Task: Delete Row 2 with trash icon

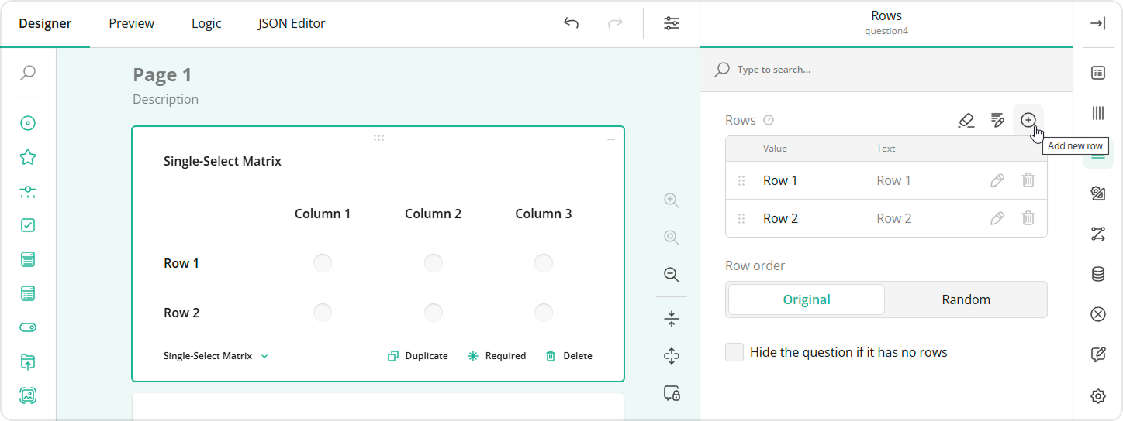Action: pos(1028,218)
